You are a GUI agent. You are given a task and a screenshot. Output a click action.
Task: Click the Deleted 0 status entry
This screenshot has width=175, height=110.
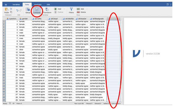(98, 104)
